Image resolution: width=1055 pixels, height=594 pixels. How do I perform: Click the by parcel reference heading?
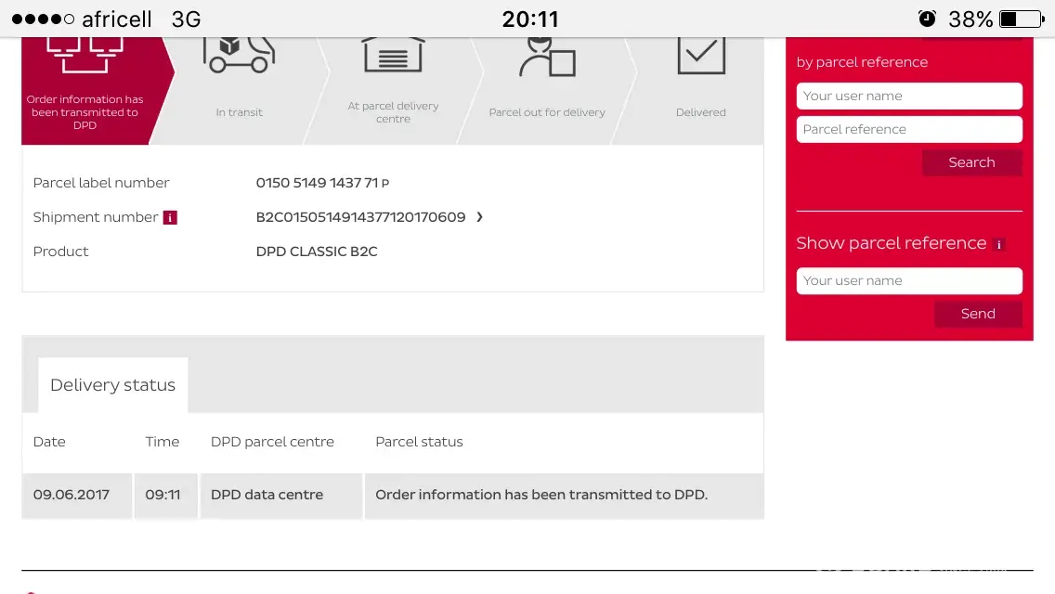tap(862, 62)
